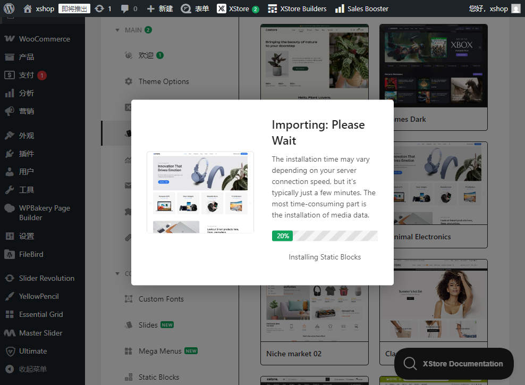Click the YellowPencil pencil icon

tap(10, 296)
